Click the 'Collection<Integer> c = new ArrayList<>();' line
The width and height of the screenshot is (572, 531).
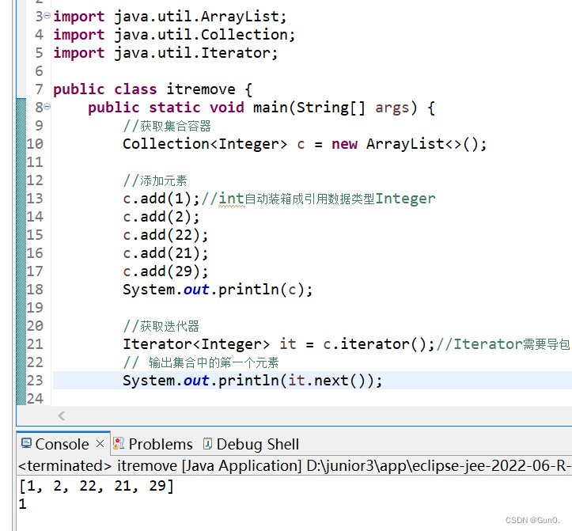click(x=305, y=144)
